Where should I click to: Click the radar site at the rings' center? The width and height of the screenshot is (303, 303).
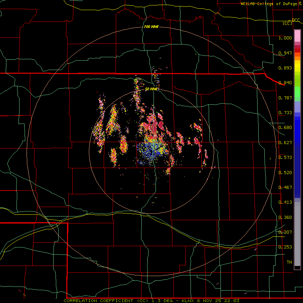(151, 152)
